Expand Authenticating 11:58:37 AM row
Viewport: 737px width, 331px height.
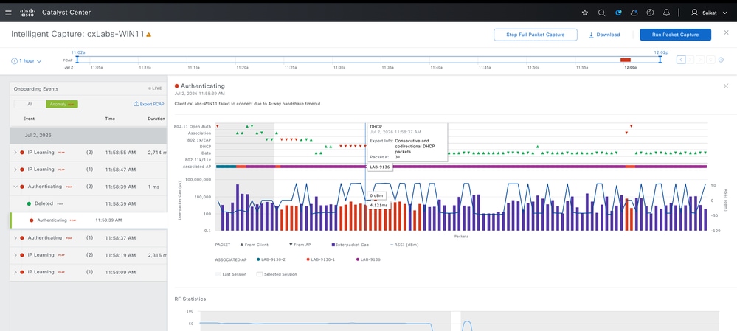point(15,238)
